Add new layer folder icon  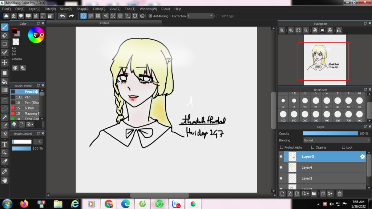pos(314,194)
